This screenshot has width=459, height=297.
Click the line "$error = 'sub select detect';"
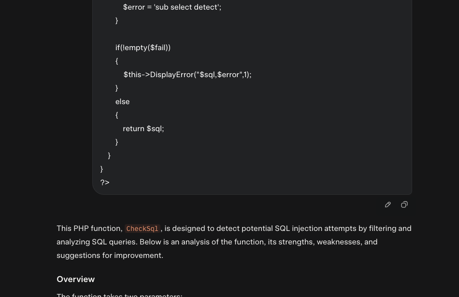172,7
